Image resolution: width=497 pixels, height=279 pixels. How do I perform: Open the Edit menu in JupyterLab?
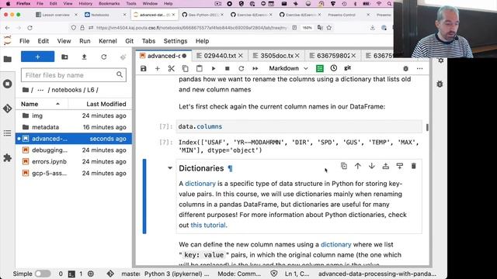[x=43, y=41]
